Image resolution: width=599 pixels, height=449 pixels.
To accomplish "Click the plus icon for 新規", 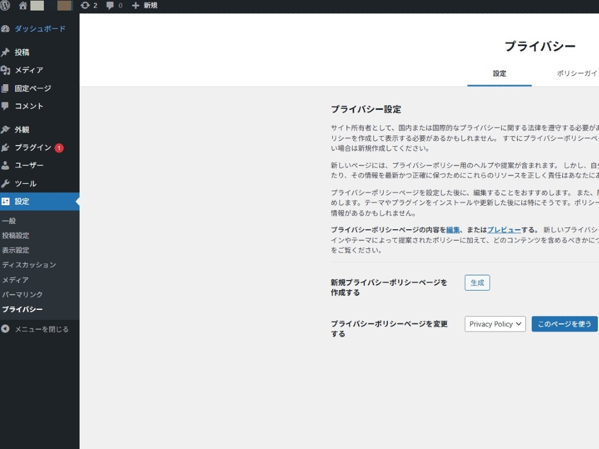I will [x=135, y=5].
